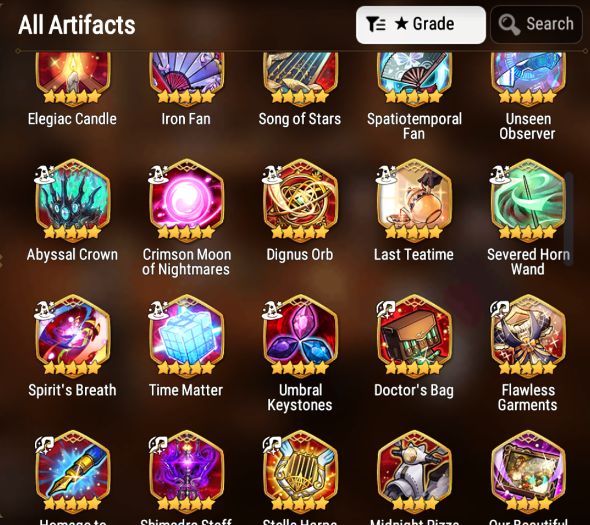Pick the fountain pen artifact icon

pyautogui.click(x=73, y=471)
